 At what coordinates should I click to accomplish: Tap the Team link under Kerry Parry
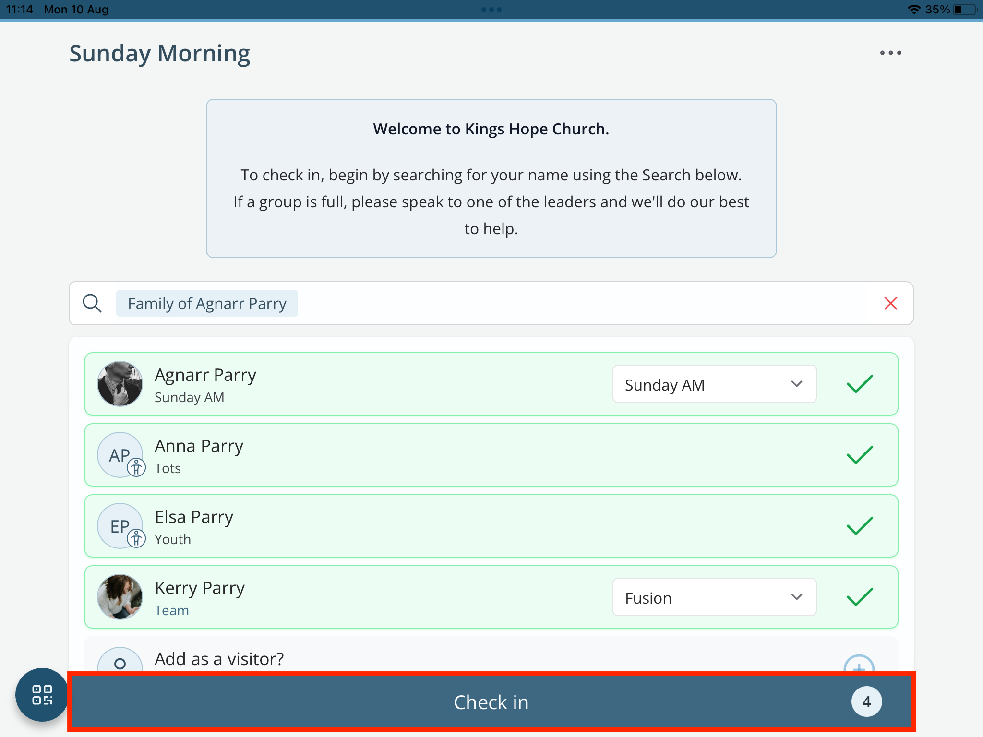[171, 610]
